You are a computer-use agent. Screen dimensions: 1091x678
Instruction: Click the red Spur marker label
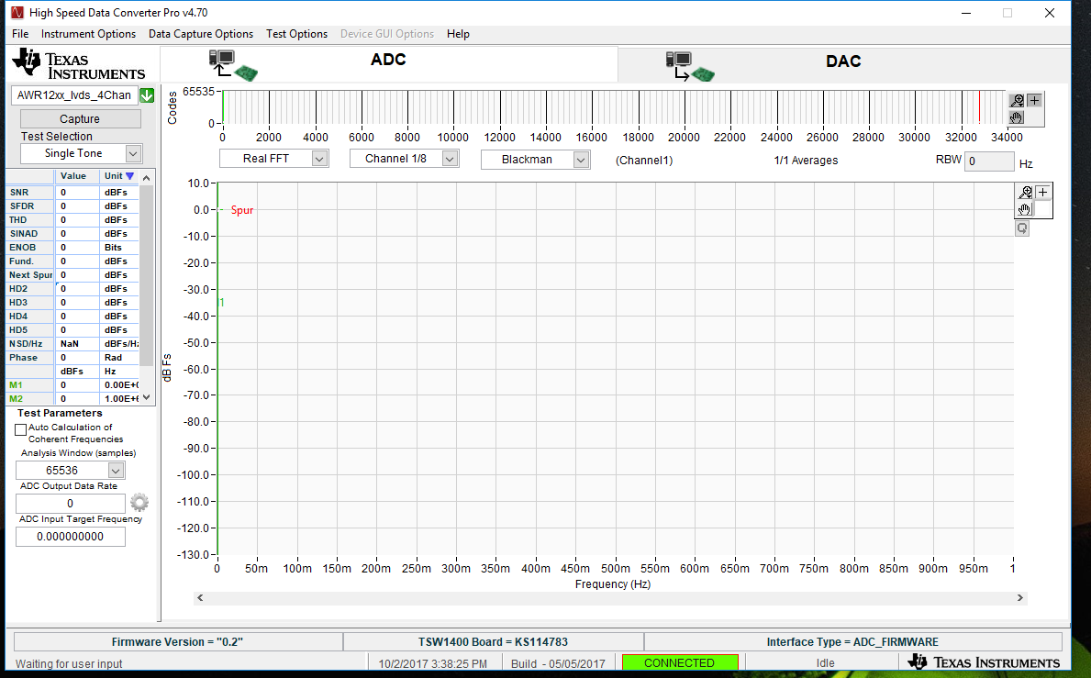click(242, 210)
